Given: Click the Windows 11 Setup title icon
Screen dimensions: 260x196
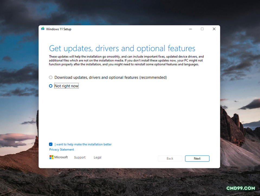Looking at the screenshot, I should 43,29.
